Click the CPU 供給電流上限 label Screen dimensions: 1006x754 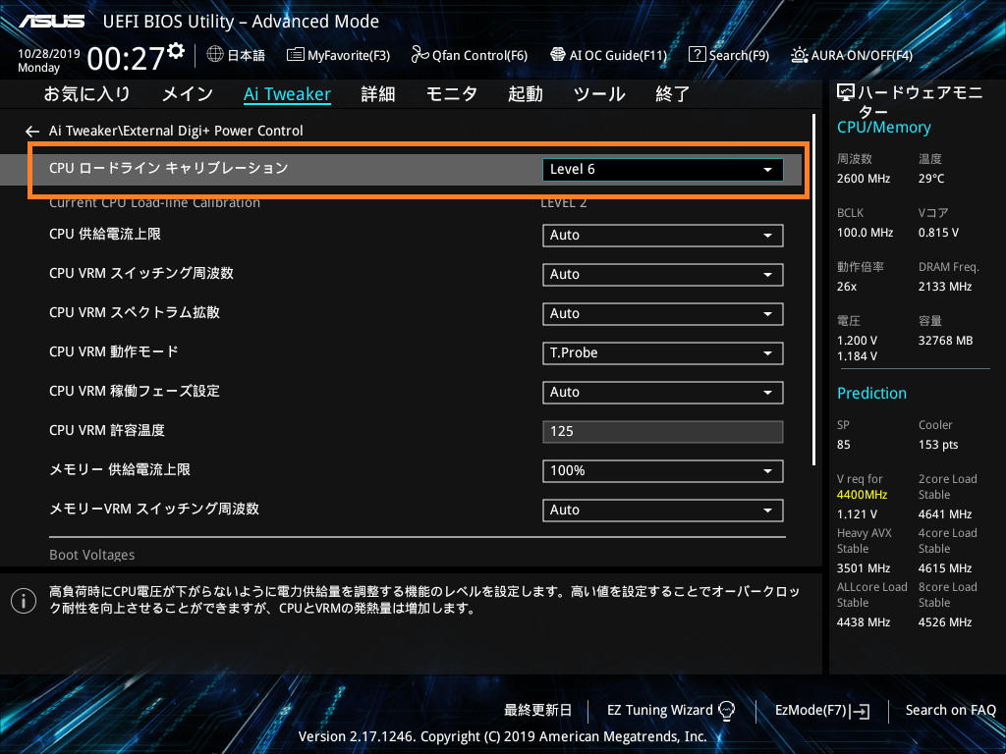105,235
